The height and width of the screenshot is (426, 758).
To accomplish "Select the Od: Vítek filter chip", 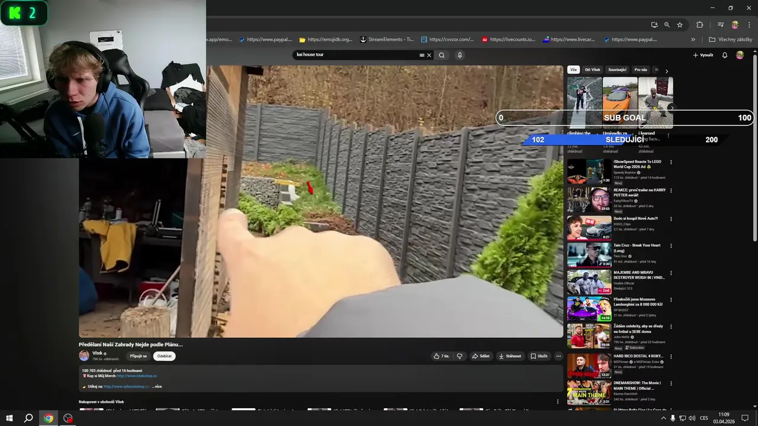I will pyautogui.click(x=593, y=70).
